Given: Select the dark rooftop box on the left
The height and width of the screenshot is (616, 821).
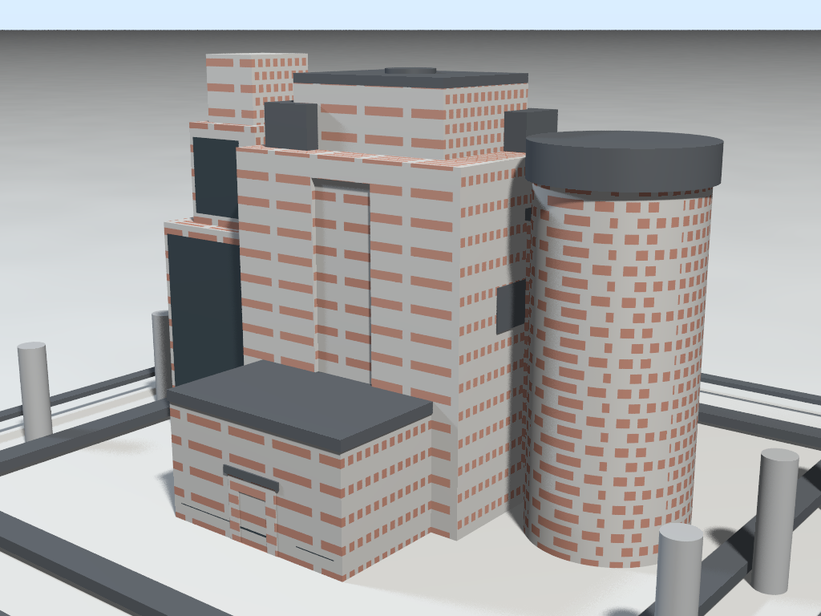Looking at the screenshot, I should (290, 125).
